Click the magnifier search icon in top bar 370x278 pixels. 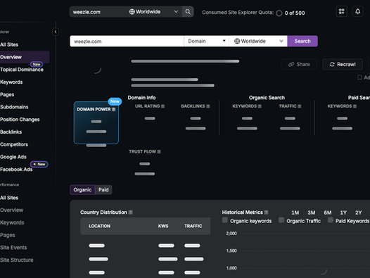click(188, 12)
